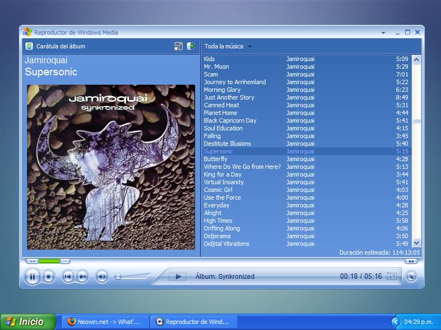Click the playlist scrollbar thumb

click(x=417, y=121)
